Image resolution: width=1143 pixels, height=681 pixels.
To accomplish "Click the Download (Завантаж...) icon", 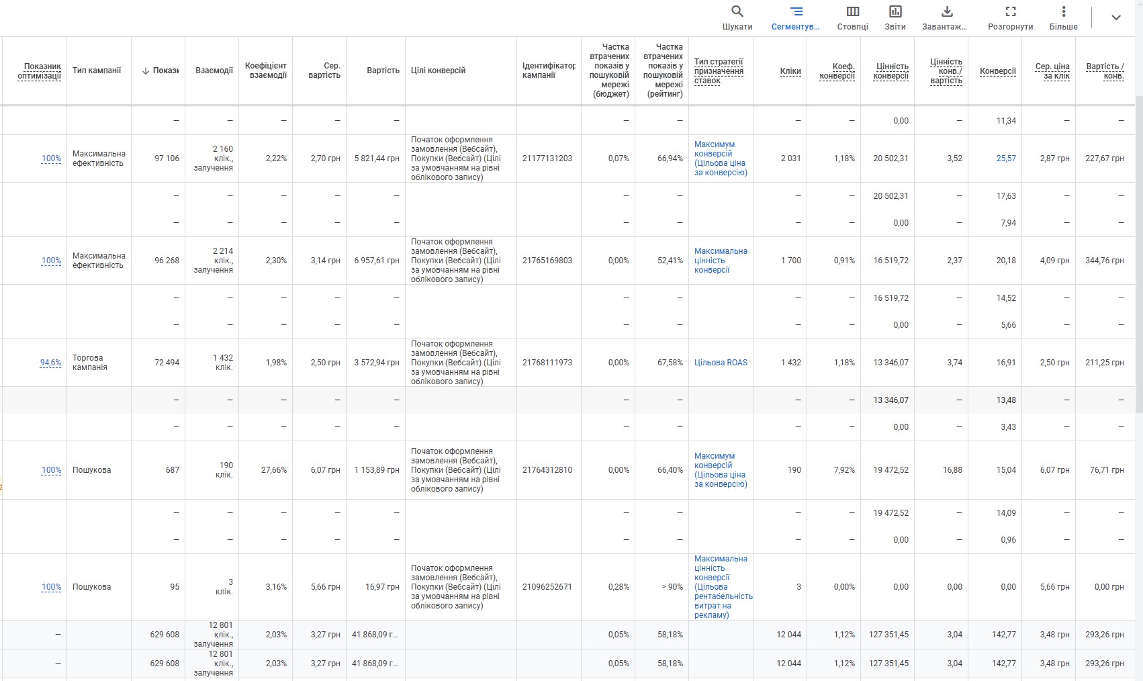I will (945, 17).
